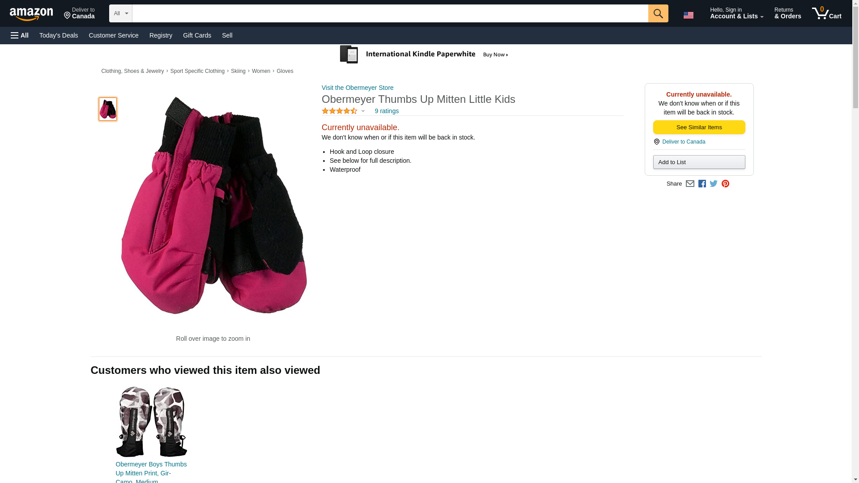The image size is (859, 483).
Task: Open the shopping cart icon
Action: (826, 13)
